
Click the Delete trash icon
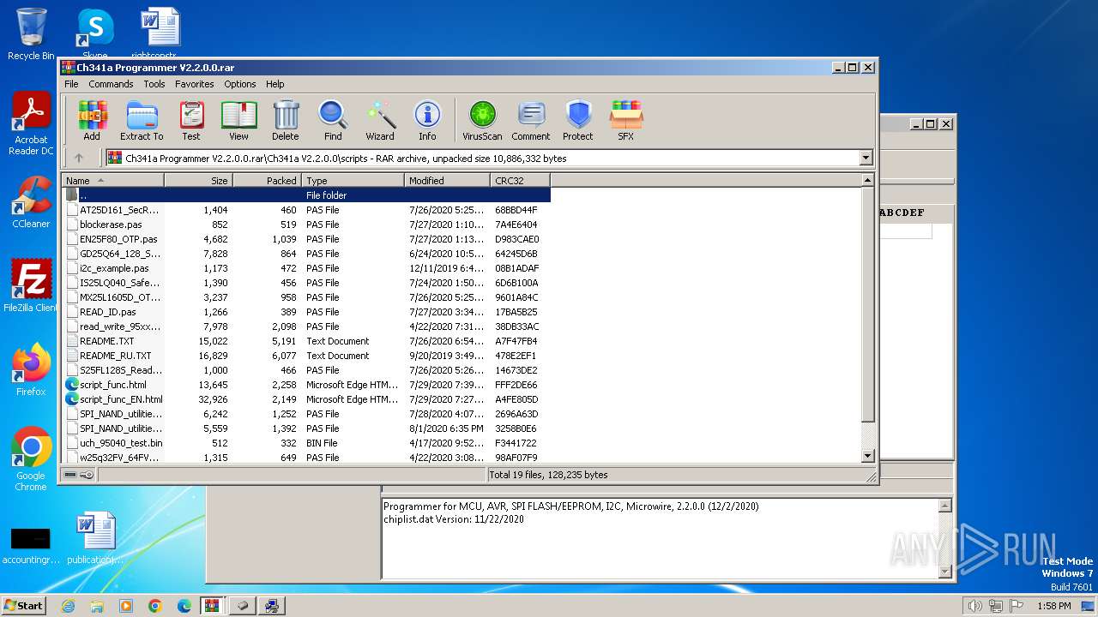286,121
